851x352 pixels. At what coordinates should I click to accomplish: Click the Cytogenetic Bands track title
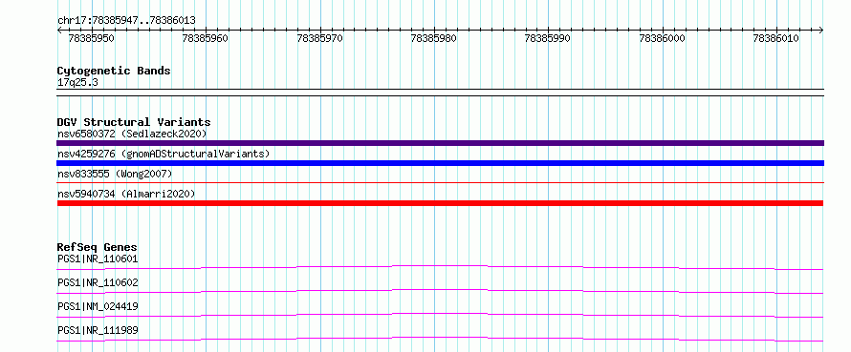coord(114,71)
